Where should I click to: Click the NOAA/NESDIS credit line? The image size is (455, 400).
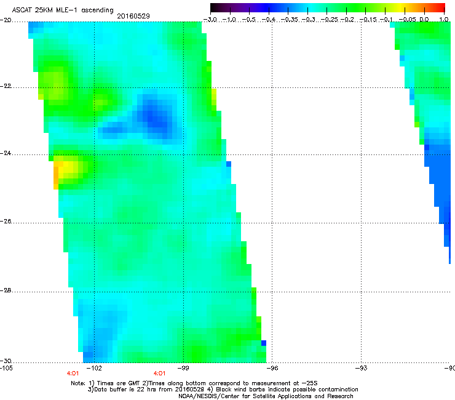pos(266,396)
